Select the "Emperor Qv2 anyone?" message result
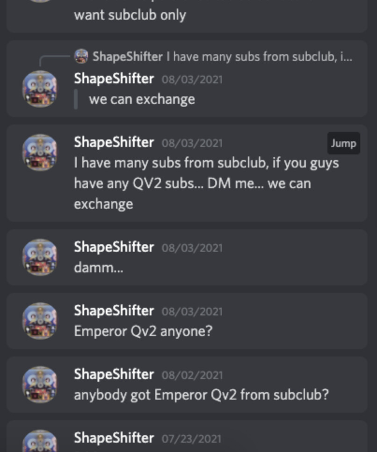Screen dimensions: 377x452 point(143,331)
